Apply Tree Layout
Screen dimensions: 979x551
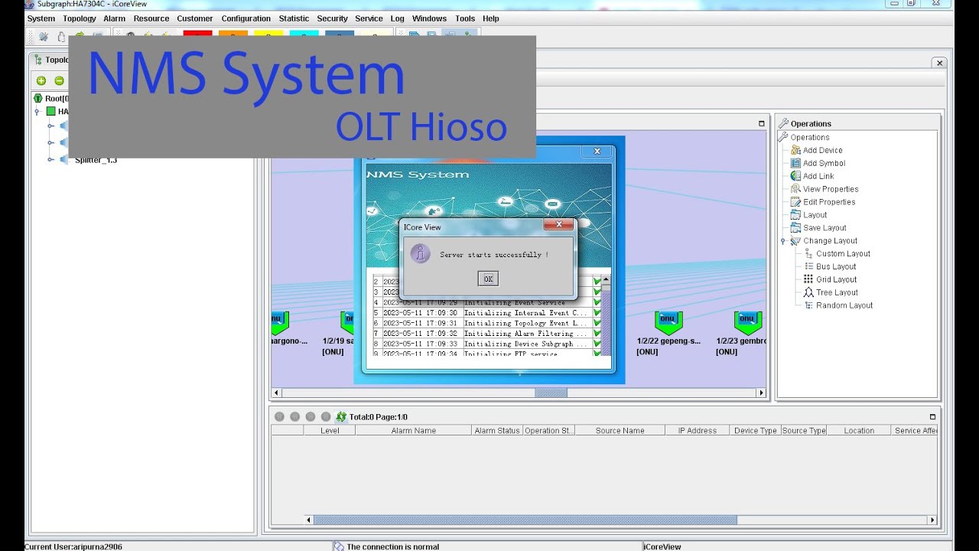837,292
